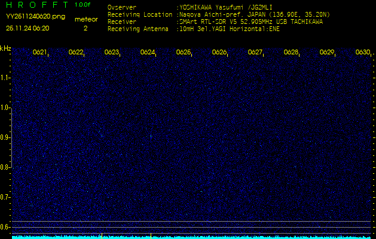
Task: Click the gray range bar beside 0.8–1.0 kHz
Action: pyautogui.click(x=11, y=138)
